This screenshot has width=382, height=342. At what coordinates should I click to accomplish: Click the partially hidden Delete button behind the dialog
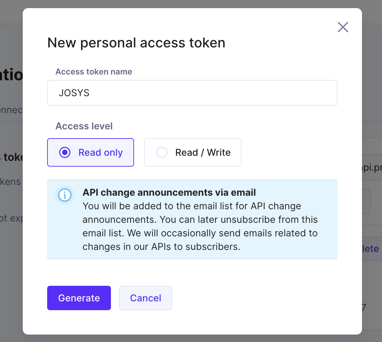point(370,249)
